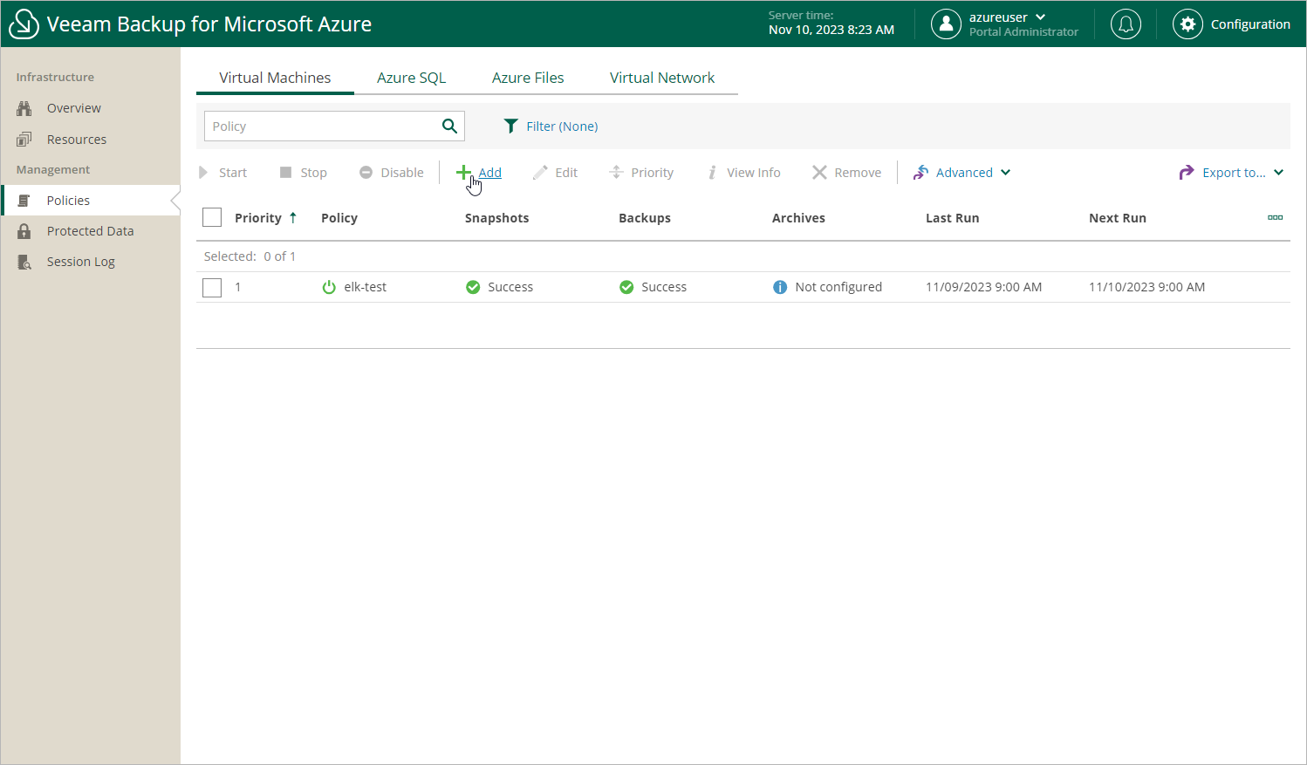Screen dimensions: 1307x765
Task: Click the Backups success check icon
Action: [626, 287]
